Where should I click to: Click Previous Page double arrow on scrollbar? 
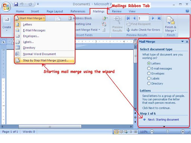(x=135, y=113)
